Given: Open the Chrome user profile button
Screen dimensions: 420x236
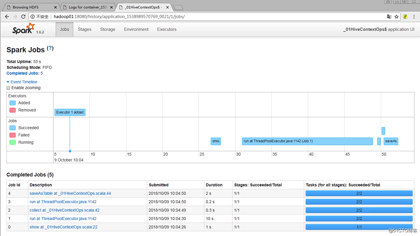Looking at the screenshot, I should click(388, 1).
